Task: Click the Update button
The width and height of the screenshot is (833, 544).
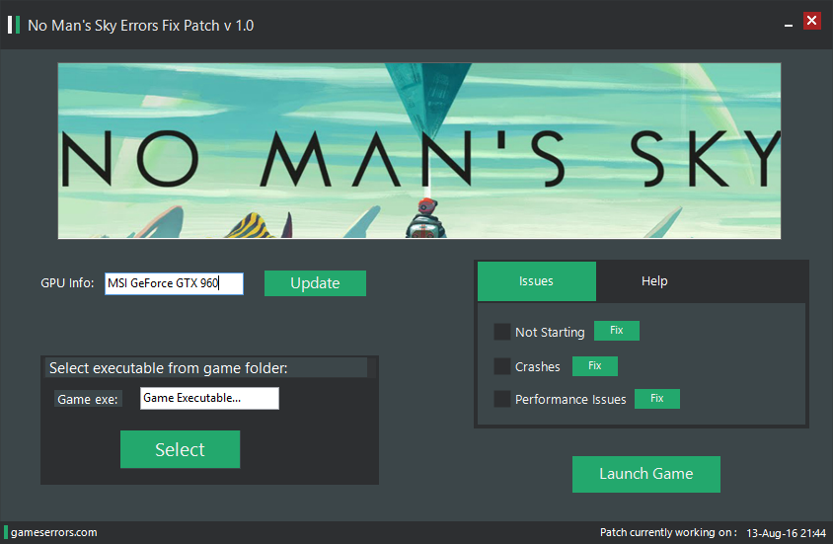Action: (315, 283)
